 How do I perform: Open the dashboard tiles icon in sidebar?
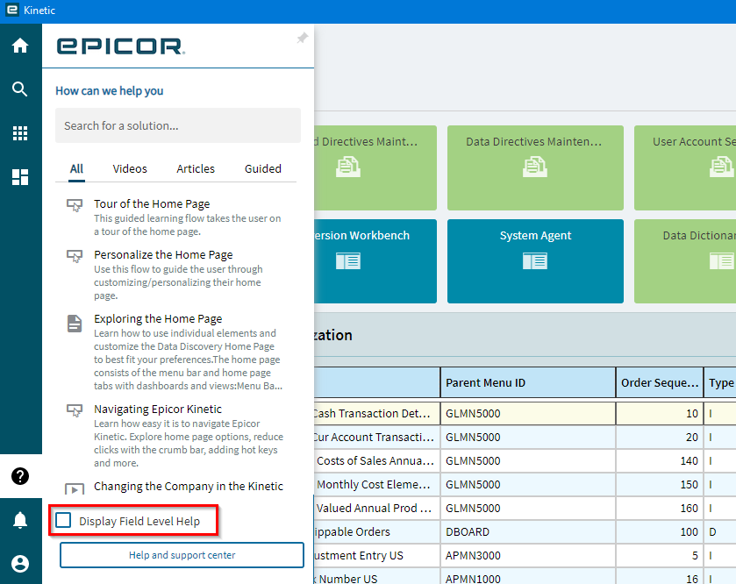pos(19,177)
